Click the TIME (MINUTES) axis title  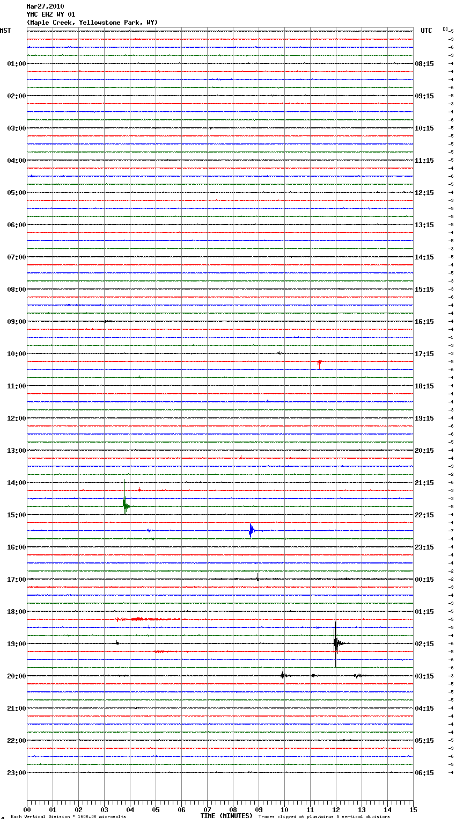click(226, 816)
